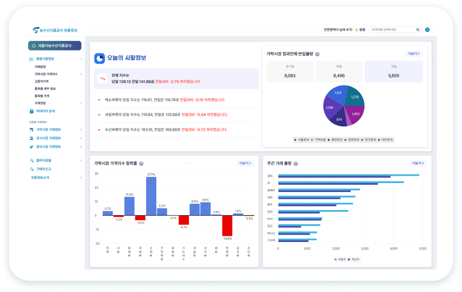
Task: Toggle 이번주 legend in weekly volume chart
Action: click(x=340, y=259)
